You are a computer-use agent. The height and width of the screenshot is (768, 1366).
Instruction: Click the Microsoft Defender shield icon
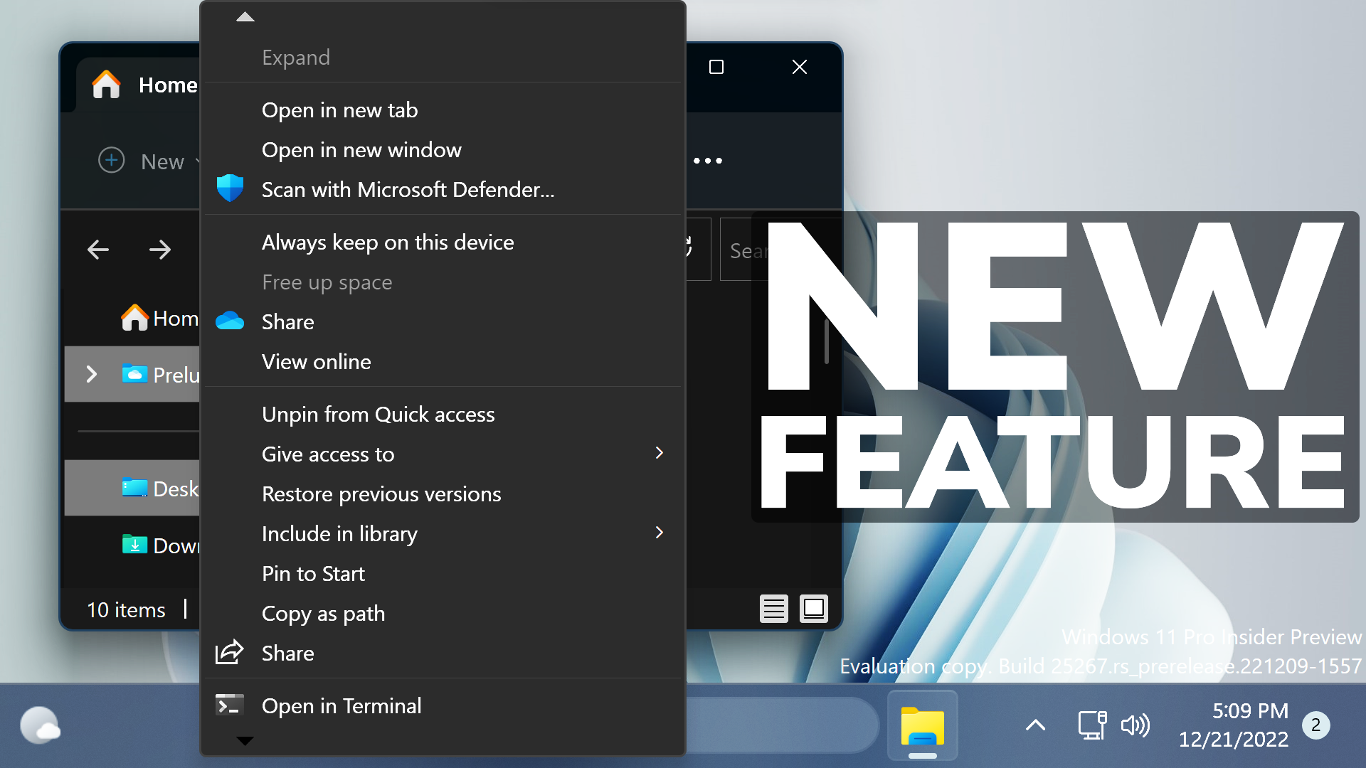pyautogui.click(x=229, y=188)
